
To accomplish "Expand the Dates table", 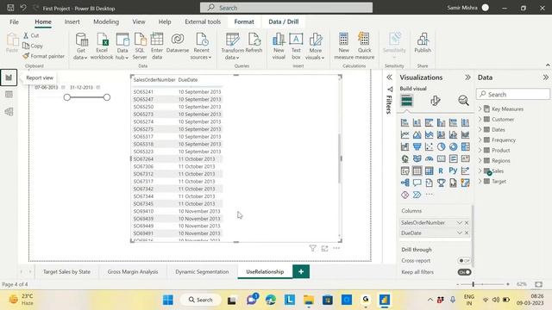I will click(x=480, y=130).
